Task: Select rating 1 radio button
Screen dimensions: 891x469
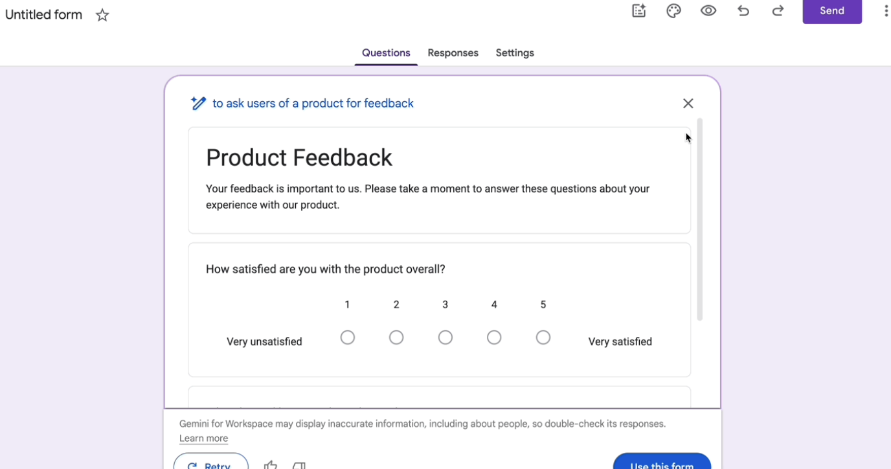Action: coord(348,337)
